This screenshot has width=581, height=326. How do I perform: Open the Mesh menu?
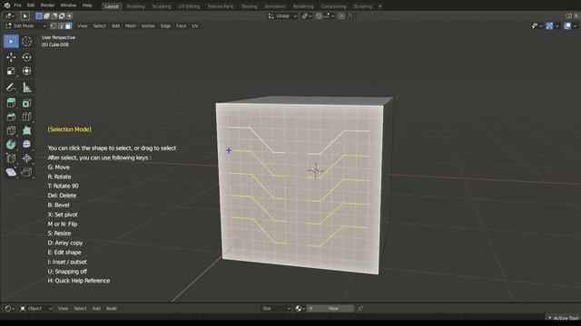[x=131, y=26]
